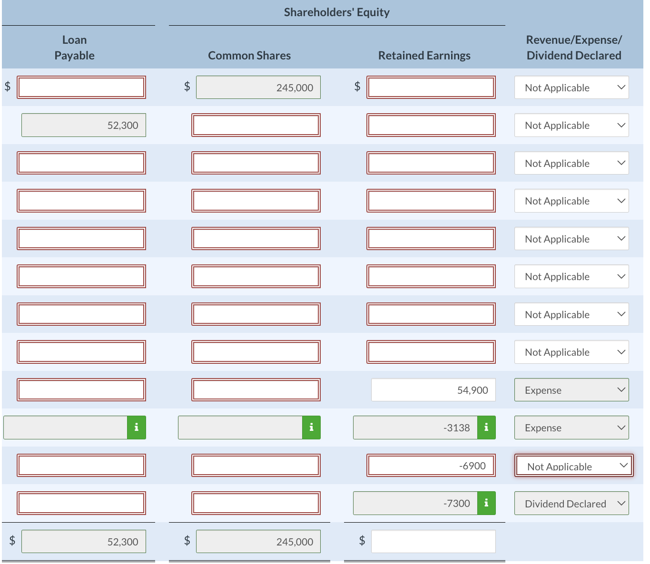Click the Retained Earnings field containing -6900

431,466
